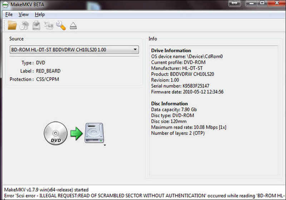Image resolution: width=286 pixels, height=200 pixels.
Task: Click the Disc type: DVD-ROM line
Action: [x=173, y=116]
